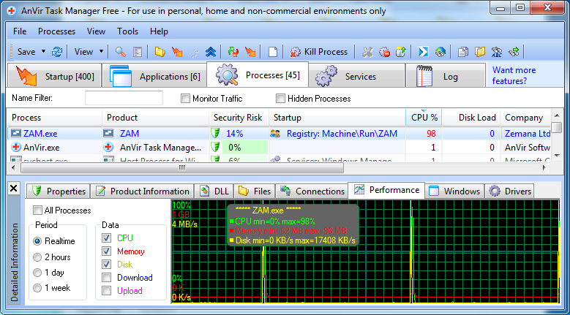Click the red cross icon beside AnVir.exe

[x=16, y=148]
